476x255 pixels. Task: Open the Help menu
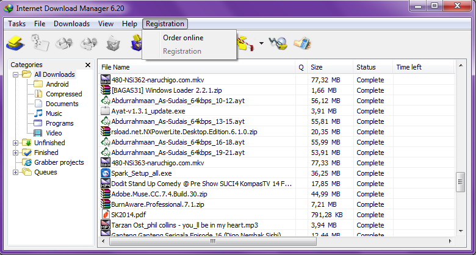(129, 24)
